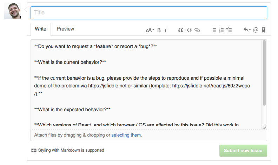Add a task list with checkboxes

click(x=229, y=30)
